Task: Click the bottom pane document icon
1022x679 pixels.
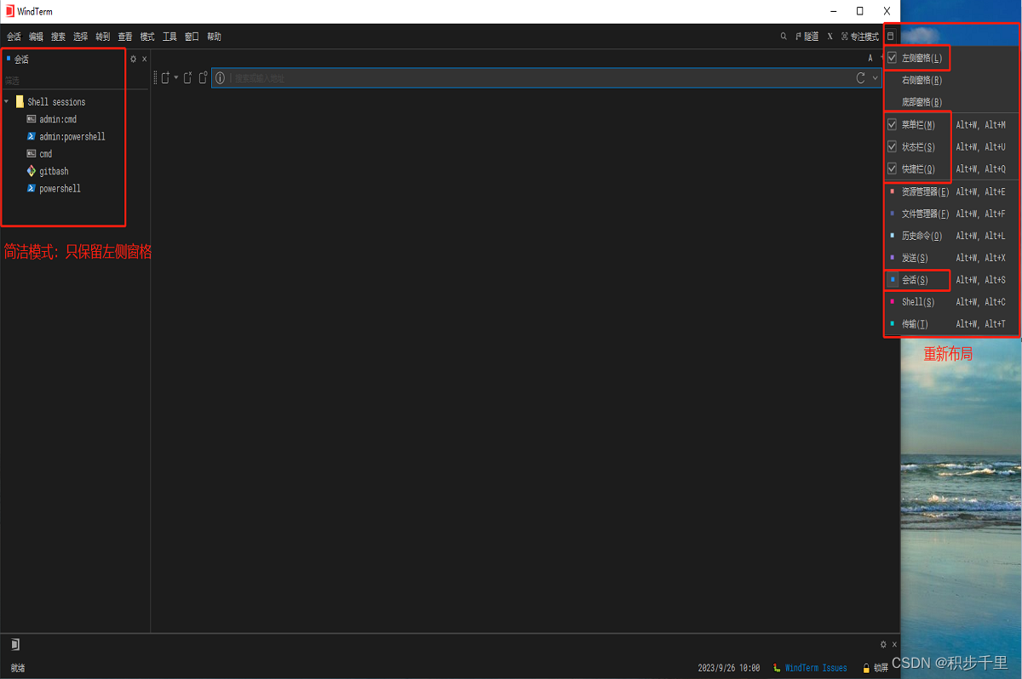Action: tap(14, 644)
